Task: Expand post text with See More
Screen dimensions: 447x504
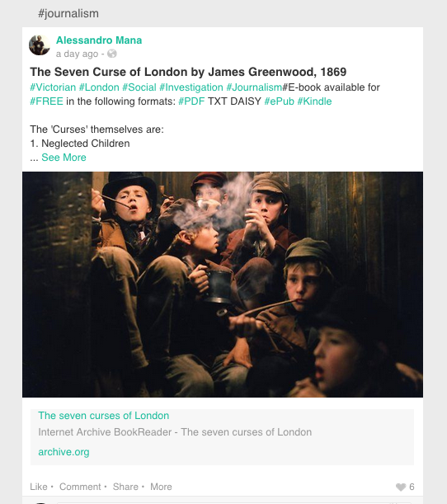Action: pyautogui.click(x=64, y=158)
